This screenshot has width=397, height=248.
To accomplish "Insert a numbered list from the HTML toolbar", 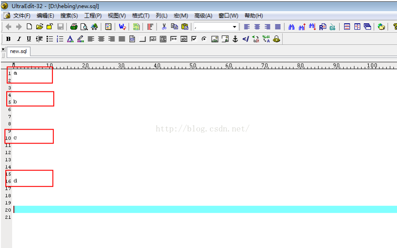I will coord(60,39).
